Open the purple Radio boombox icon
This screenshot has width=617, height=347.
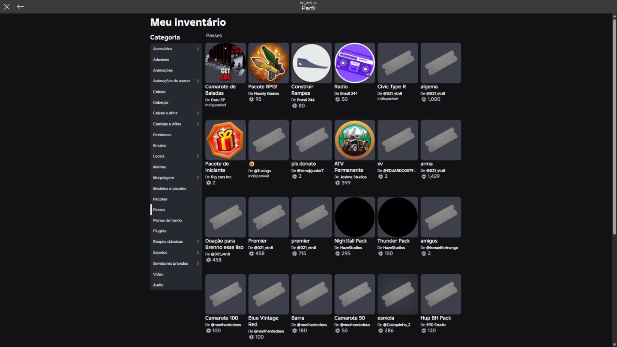pos(355,63)
